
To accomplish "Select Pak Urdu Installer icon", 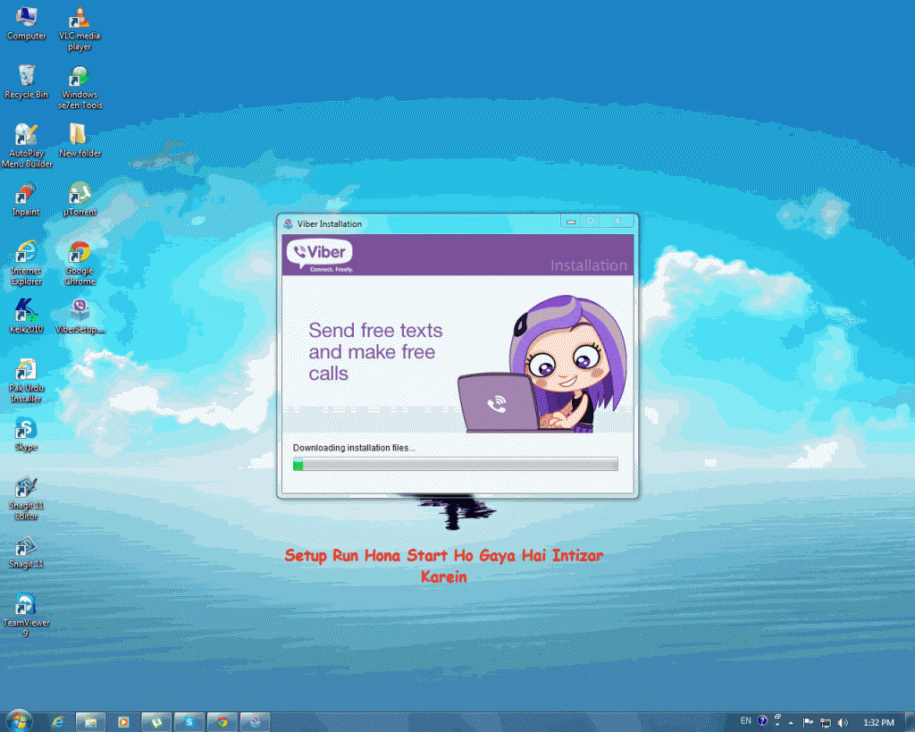I will point(26,381).
